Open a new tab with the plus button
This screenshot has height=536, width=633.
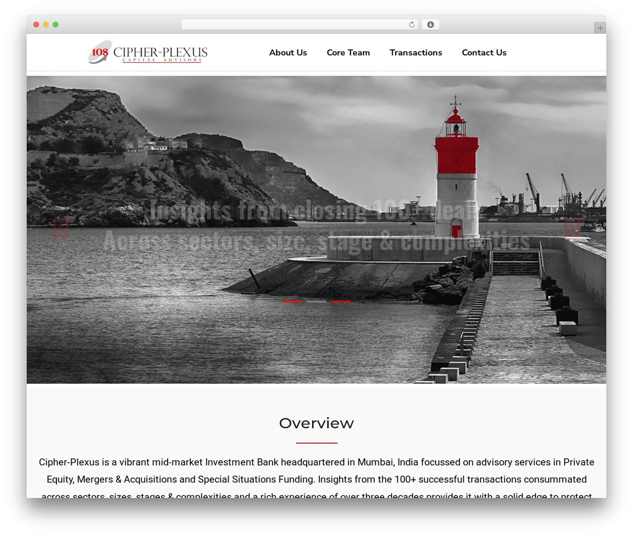(x=600, y=28)
